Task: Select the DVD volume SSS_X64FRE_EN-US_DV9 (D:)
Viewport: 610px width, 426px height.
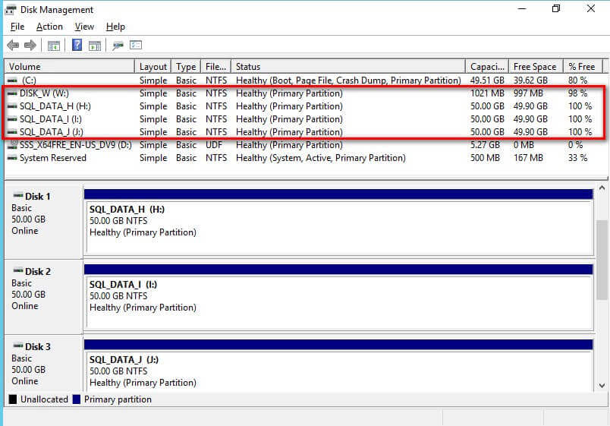Action: 68,145
